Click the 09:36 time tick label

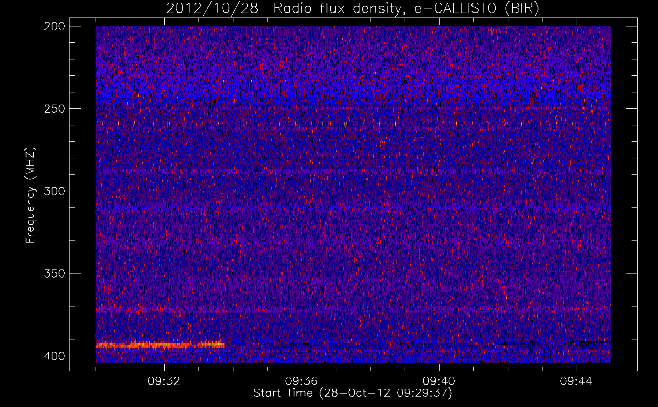pos(301,381)
